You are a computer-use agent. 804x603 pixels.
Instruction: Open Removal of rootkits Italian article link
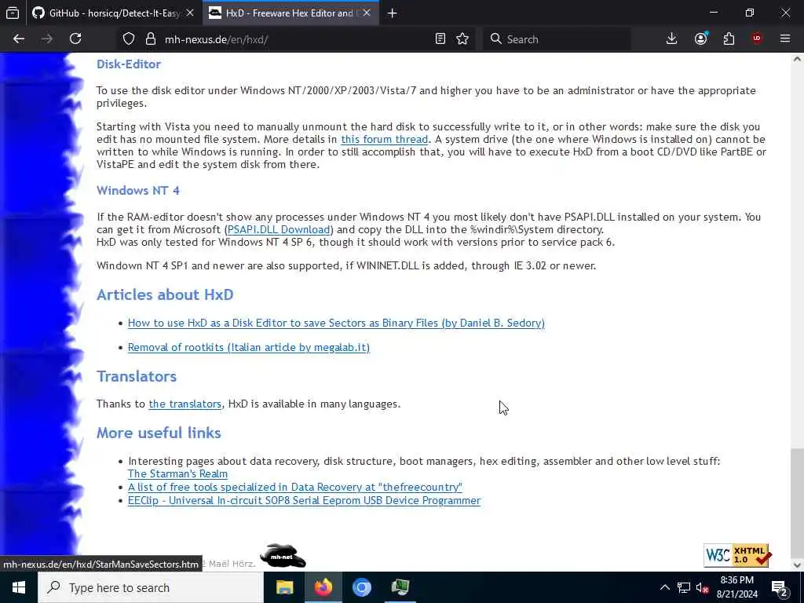249,348
